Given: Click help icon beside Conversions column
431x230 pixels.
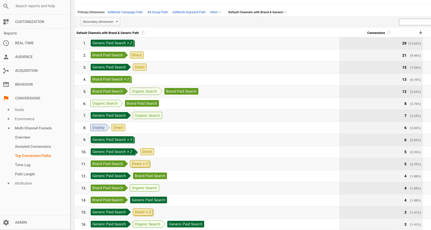Looking at the screenshot, I should pyautogui.click(x=389, y=33).
